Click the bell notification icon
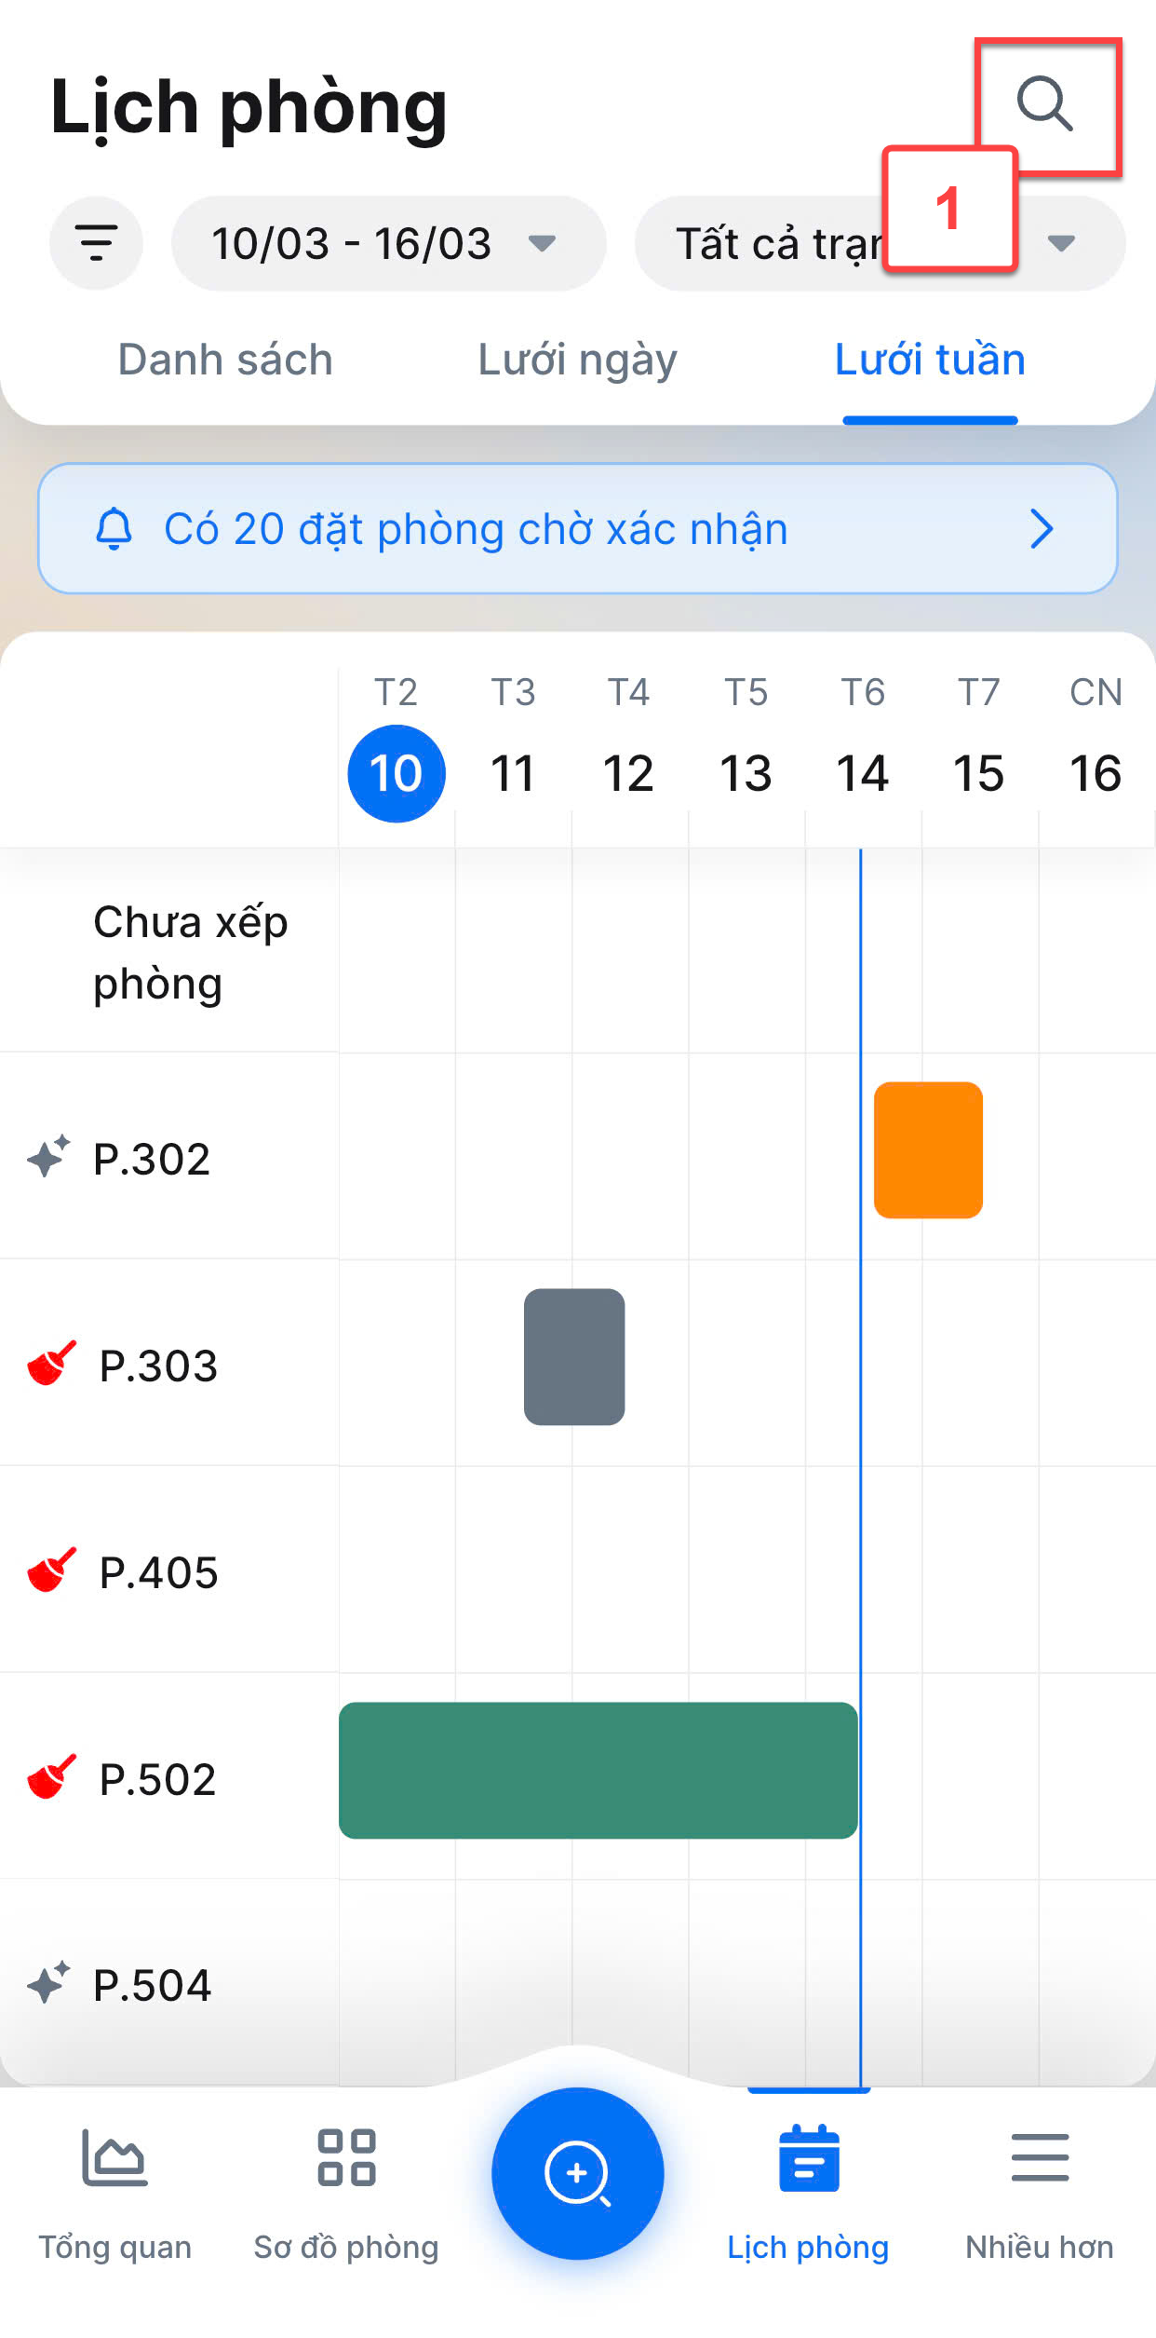1156x2338 pixels. (x=114, y=529)
